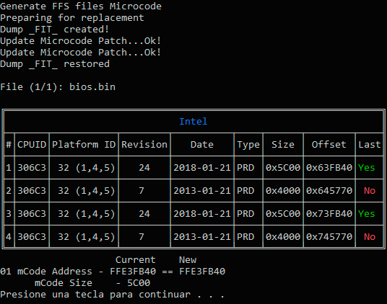
Task: Click the Last column header
Action: point(370,145)
